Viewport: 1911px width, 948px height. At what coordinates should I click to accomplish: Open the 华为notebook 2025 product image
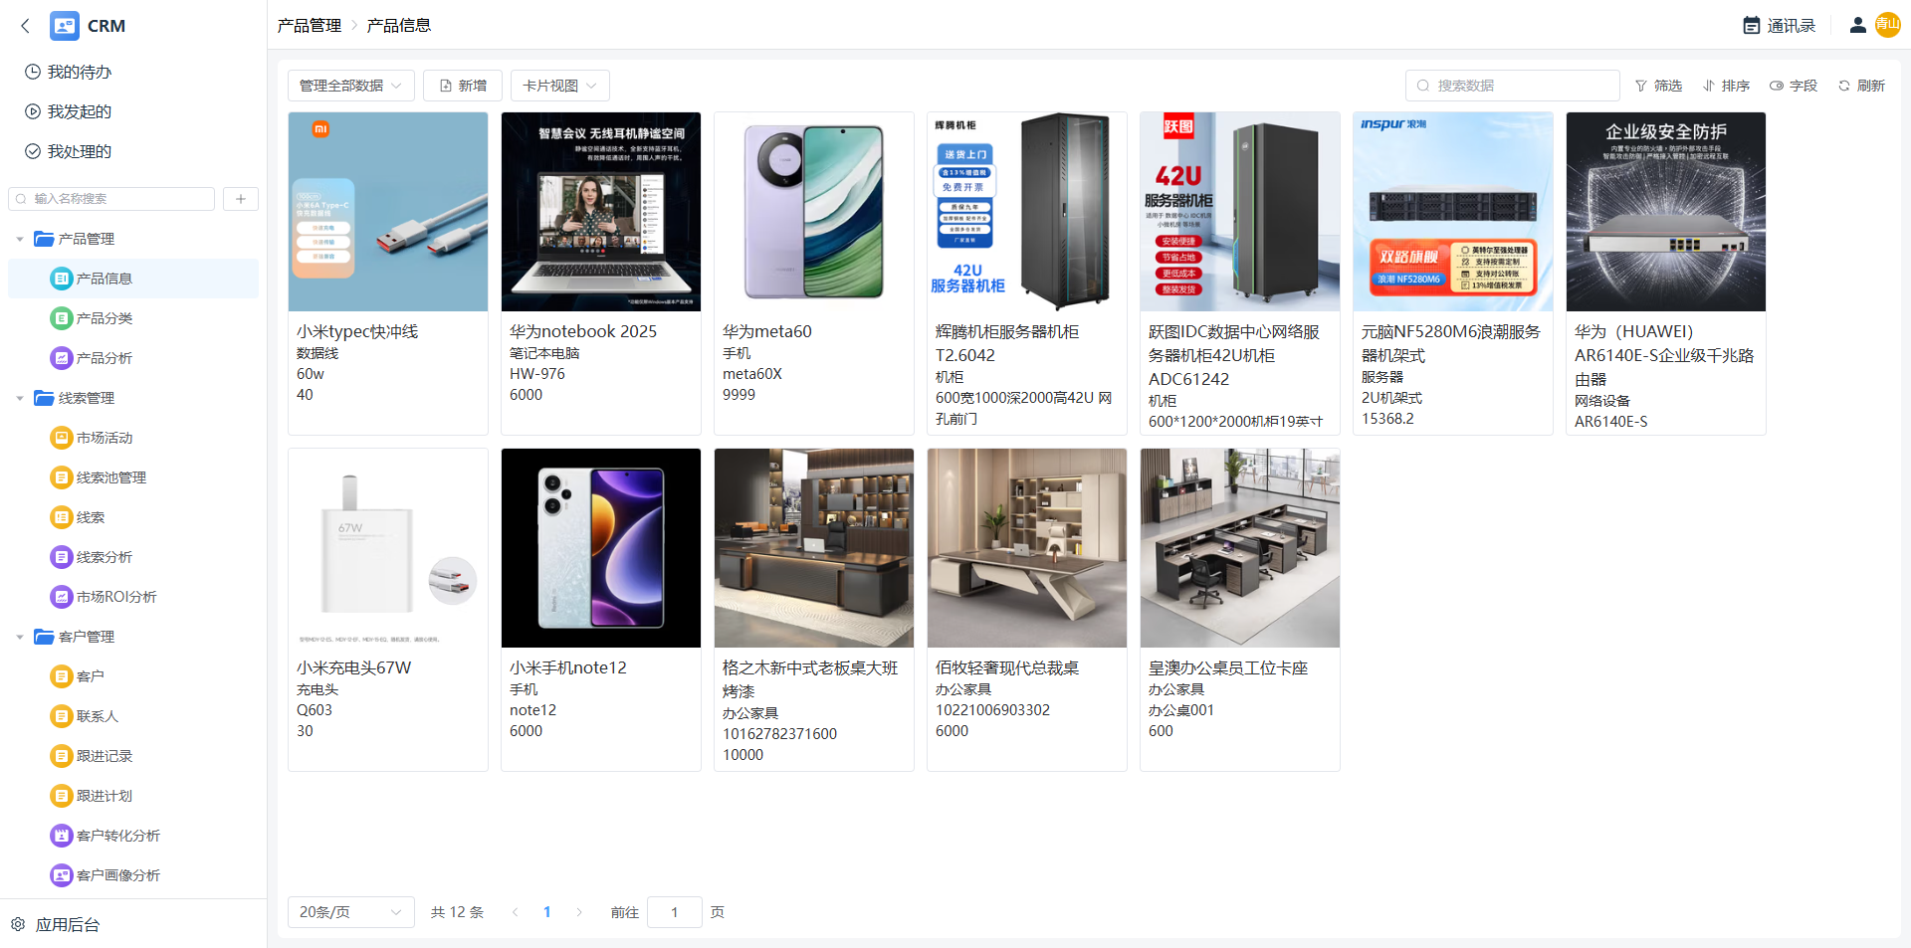coord(601,212)
